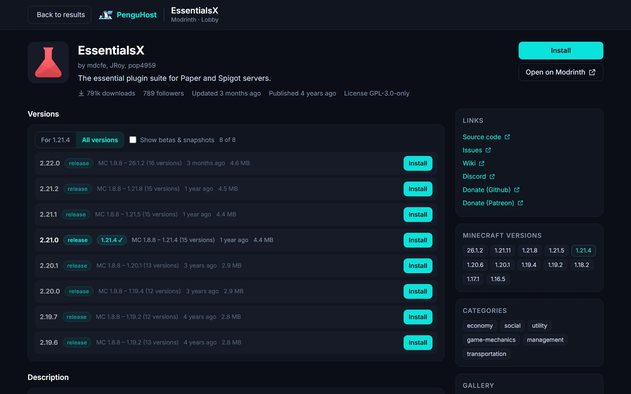This screenshot has width=631, height=394.
Task: Enable the Show betas & snapshots checkbox
Action: (x=133, y=140)
